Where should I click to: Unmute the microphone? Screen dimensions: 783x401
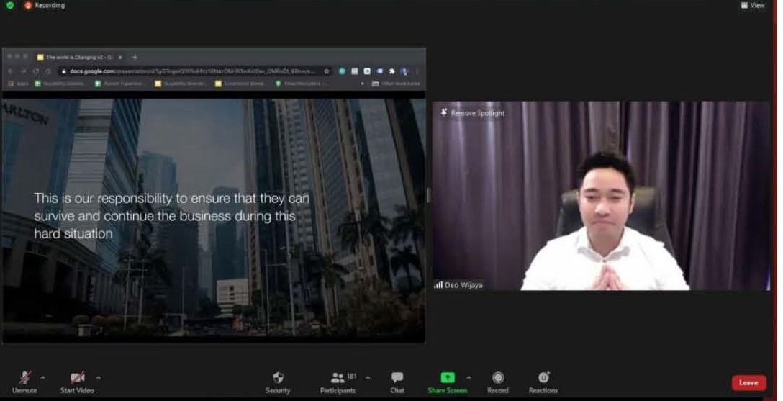click(24, 381)
